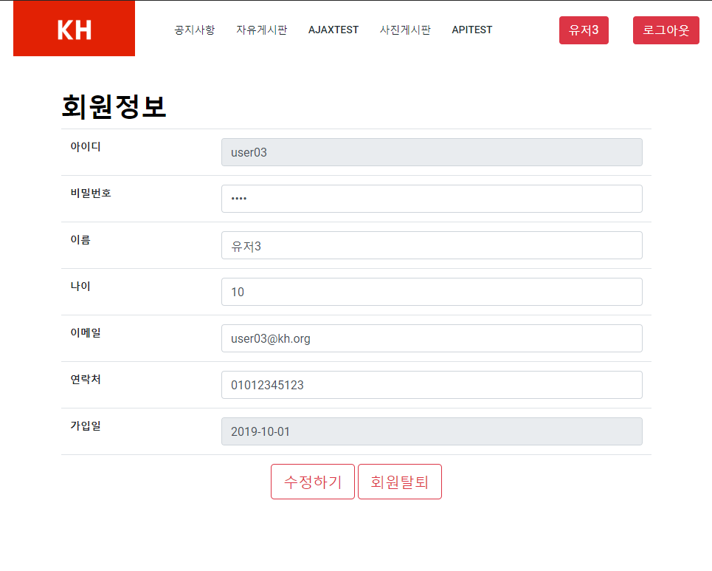This screenshot has height=571, width=712.
Task: Click the disabled 아이디 field user03
Action: coord(432,152)
